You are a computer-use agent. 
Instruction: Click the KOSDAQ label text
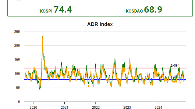point(134,11)
